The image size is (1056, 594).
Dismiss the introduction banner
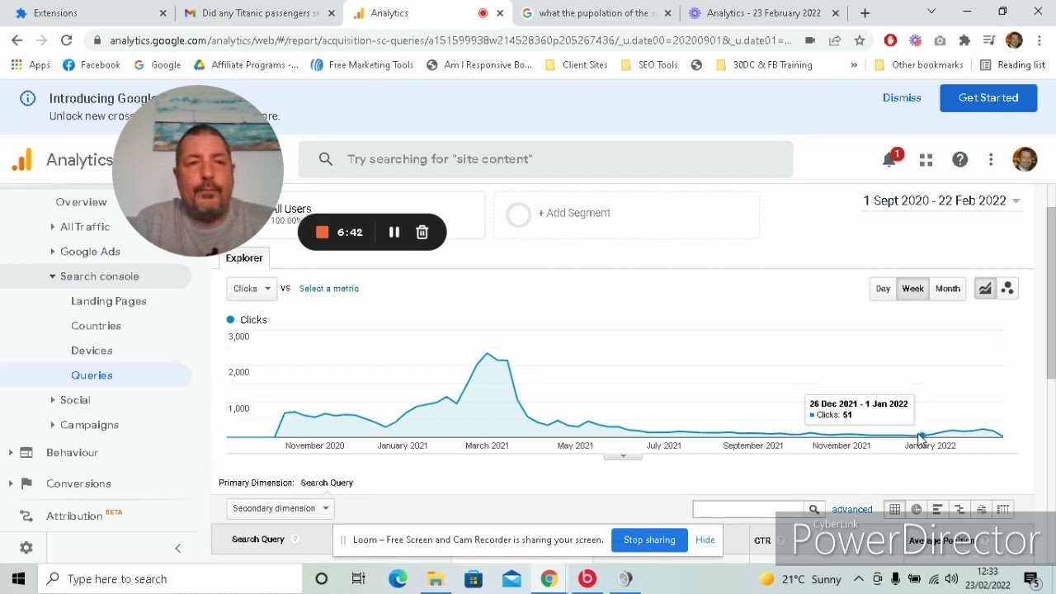click(902, 98)
